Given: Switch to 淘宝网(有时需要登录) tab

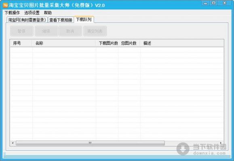Looking at the screenshot, I should coord(27,20).
